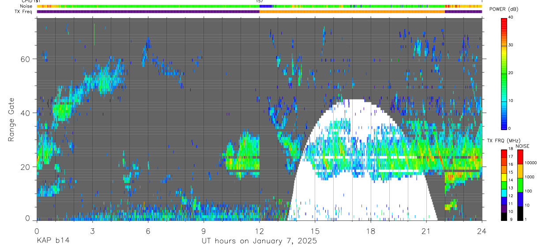Image resolution: width=542 pixels, height=250 pixels.
Task: Click the x-axis title UT hours on January 7, 2025
Action: (259, 241)
